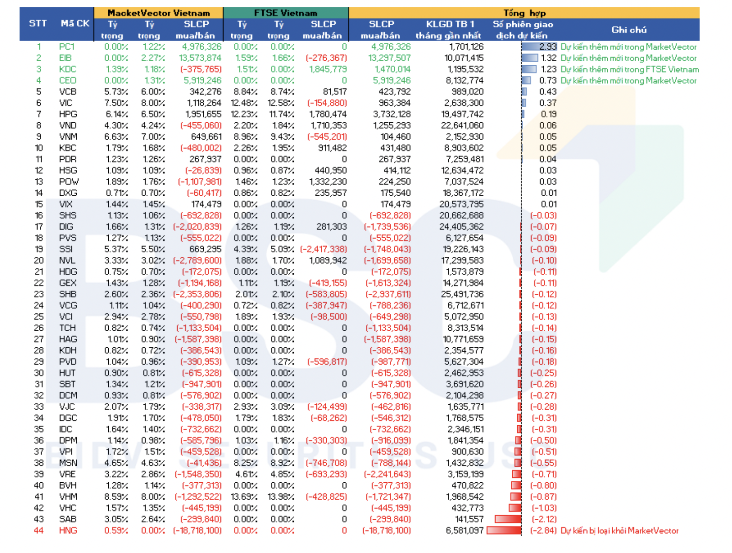Select ticker cell 'NVL'
Viewport: 732px width, 553px height.
point(67,261)
